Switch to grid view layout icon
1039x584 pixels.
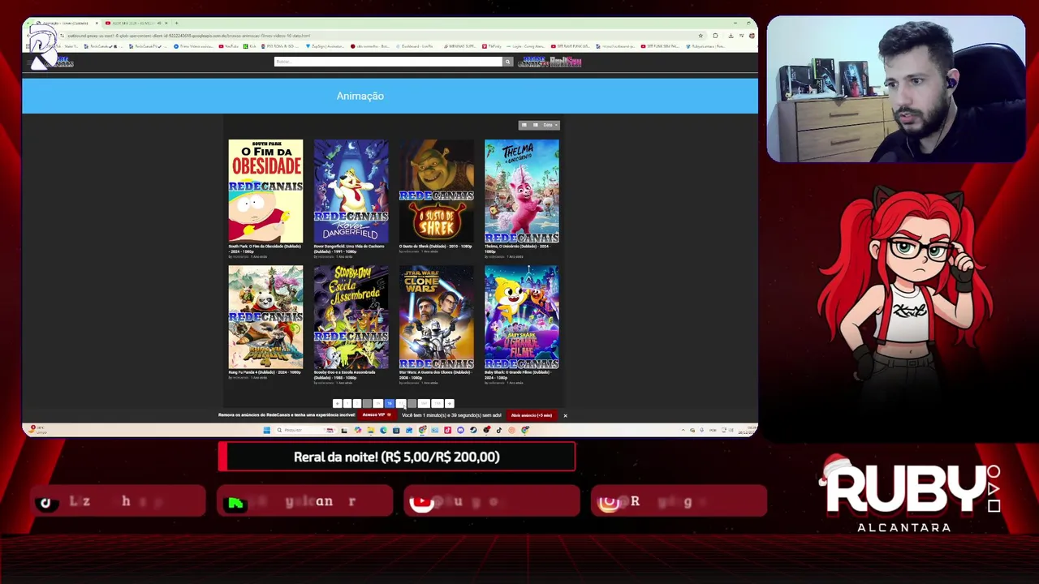click(524, 125)
